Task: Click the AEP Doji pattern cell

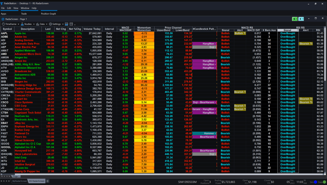Action: coord(204,47)
